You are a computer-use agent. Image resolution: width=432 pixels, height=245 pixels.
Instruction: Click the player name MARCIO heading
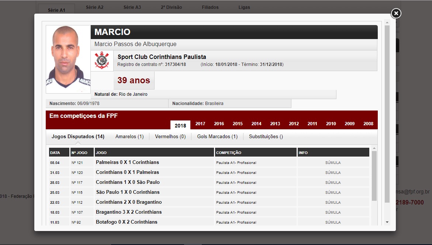(113, 32)
